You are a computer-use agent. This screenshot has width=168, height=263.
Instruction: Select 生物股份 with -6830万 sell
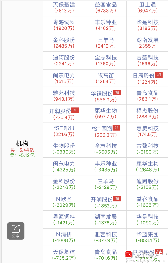point(64,149)
